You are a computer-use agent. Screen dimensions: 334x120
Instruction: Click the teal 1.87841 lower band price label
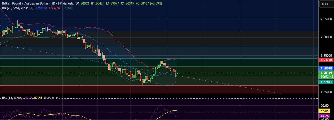(326, 82)
